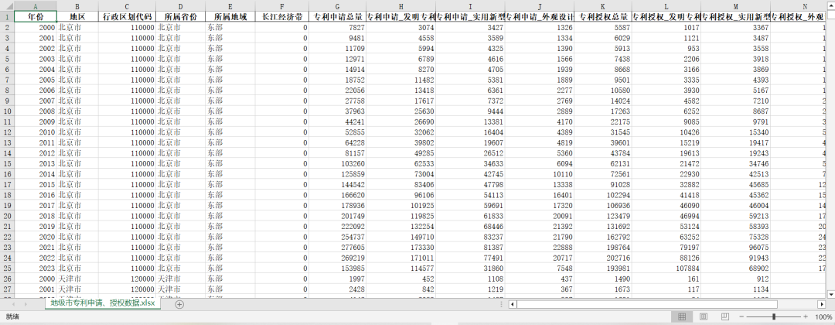Click horizontal scrollbar left arrow

click(x=513, y=304)
